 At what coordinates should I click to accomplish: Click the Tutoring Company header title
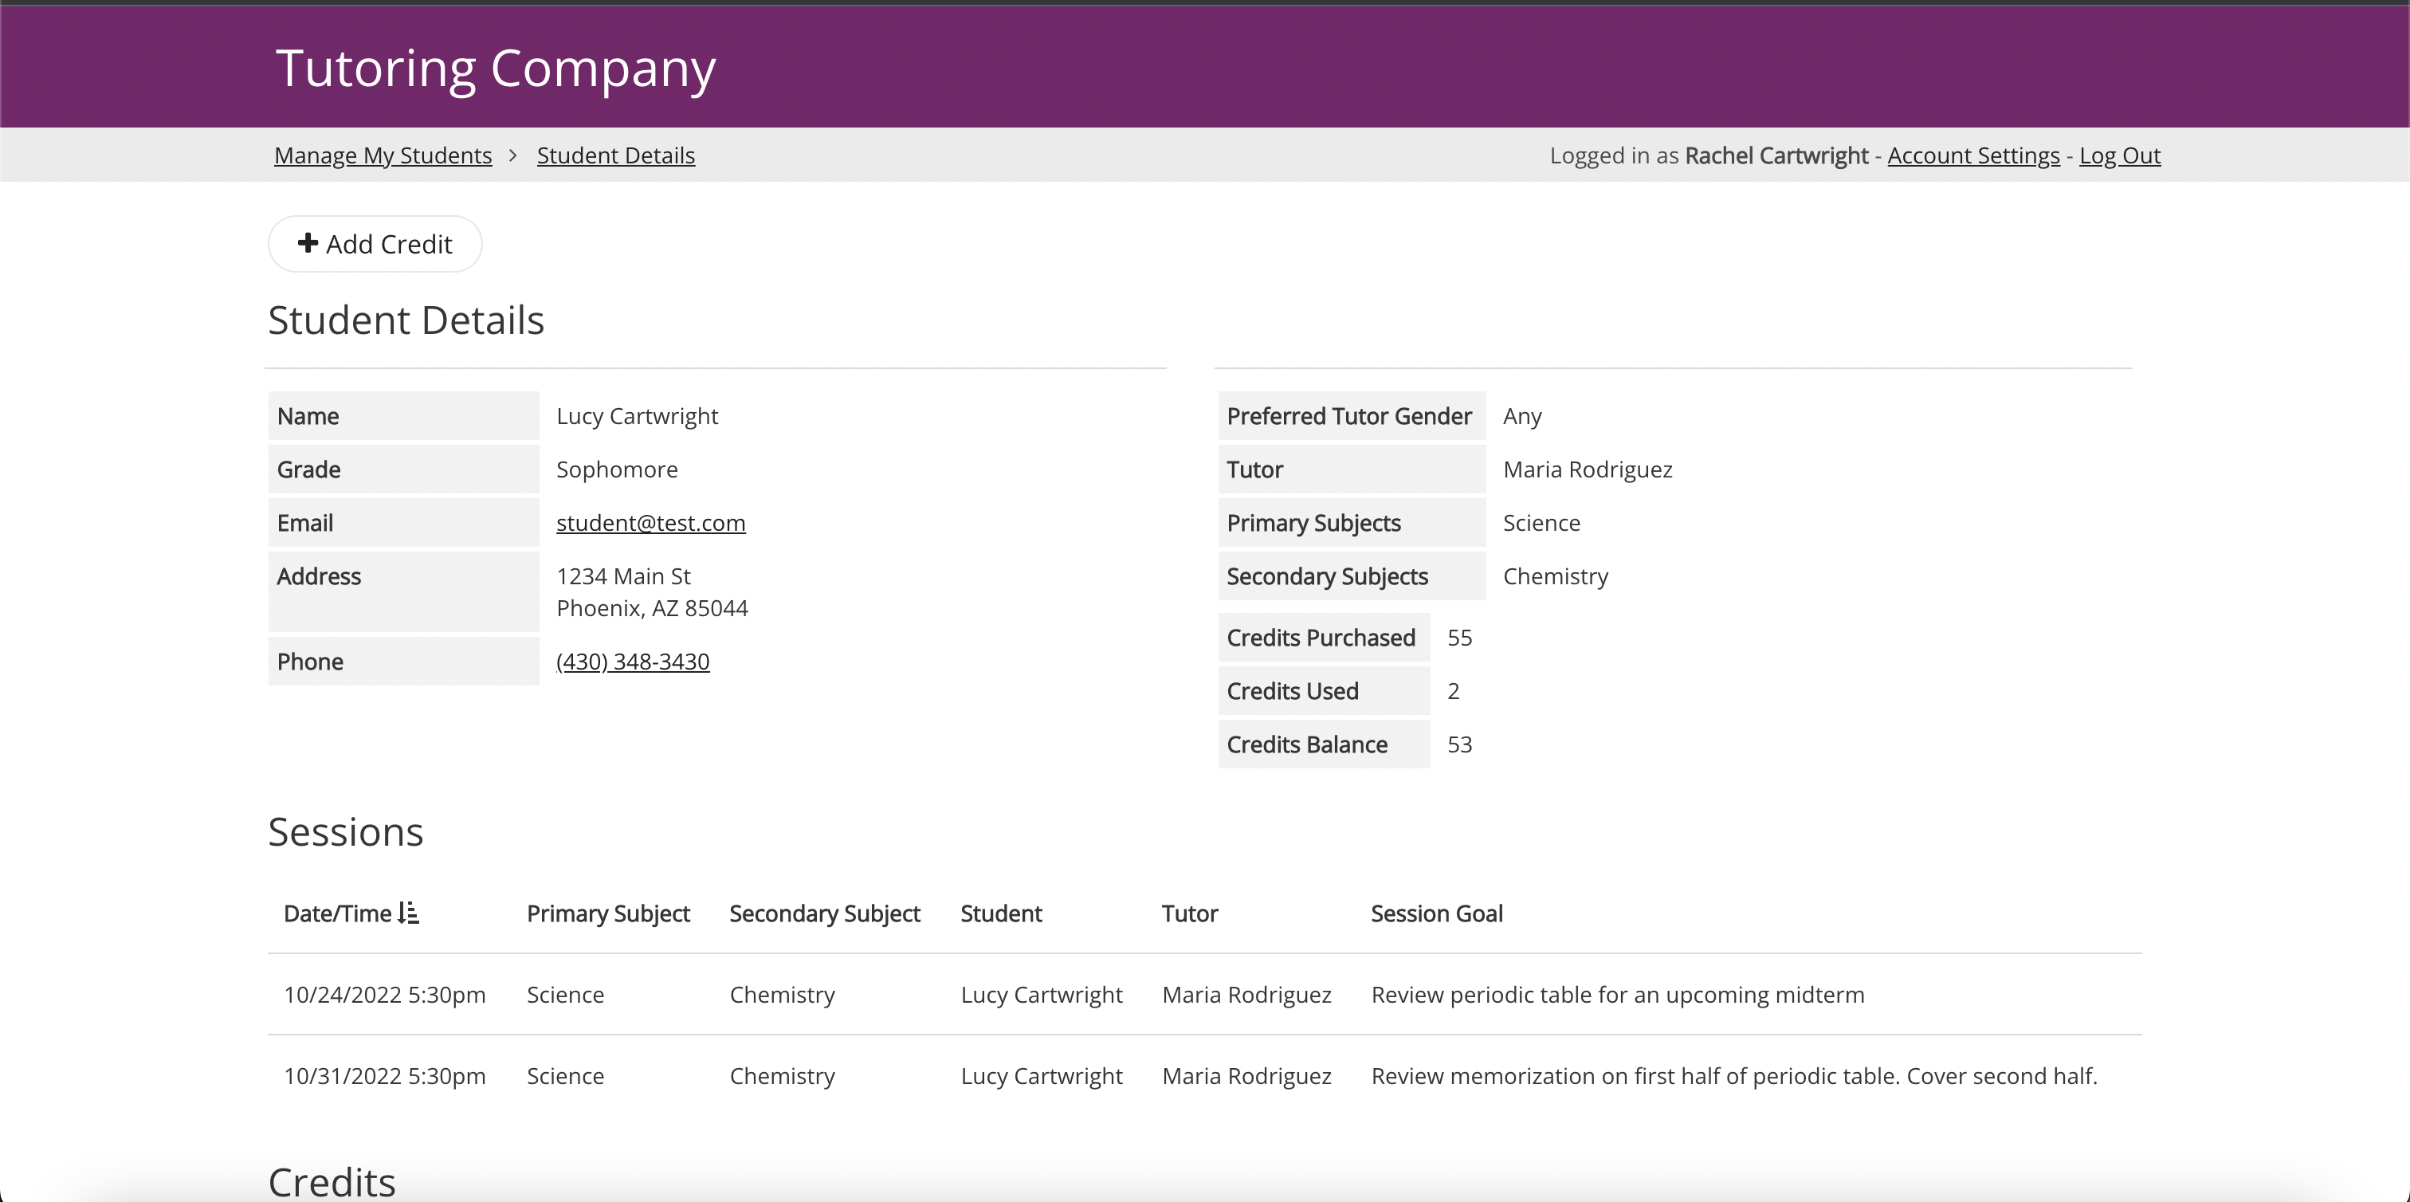click(x=496, y=69)
